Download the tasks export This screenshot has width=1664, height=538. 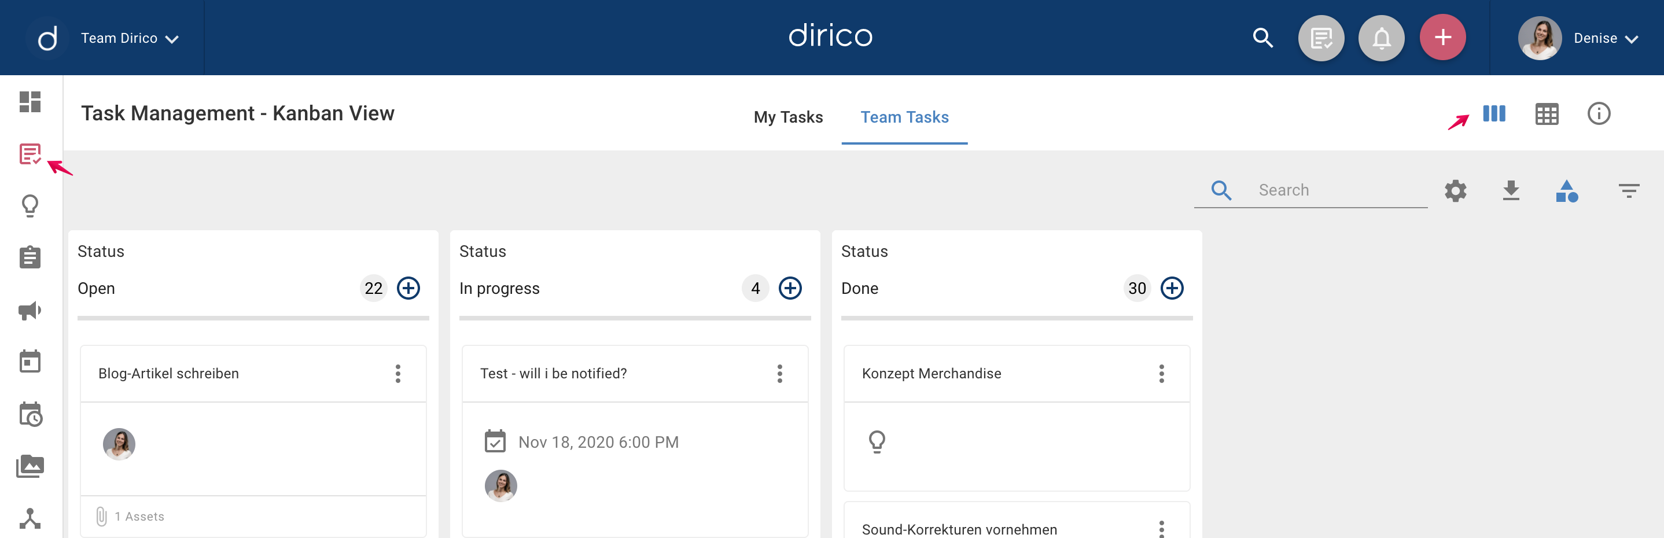[x=1511, y=190]
